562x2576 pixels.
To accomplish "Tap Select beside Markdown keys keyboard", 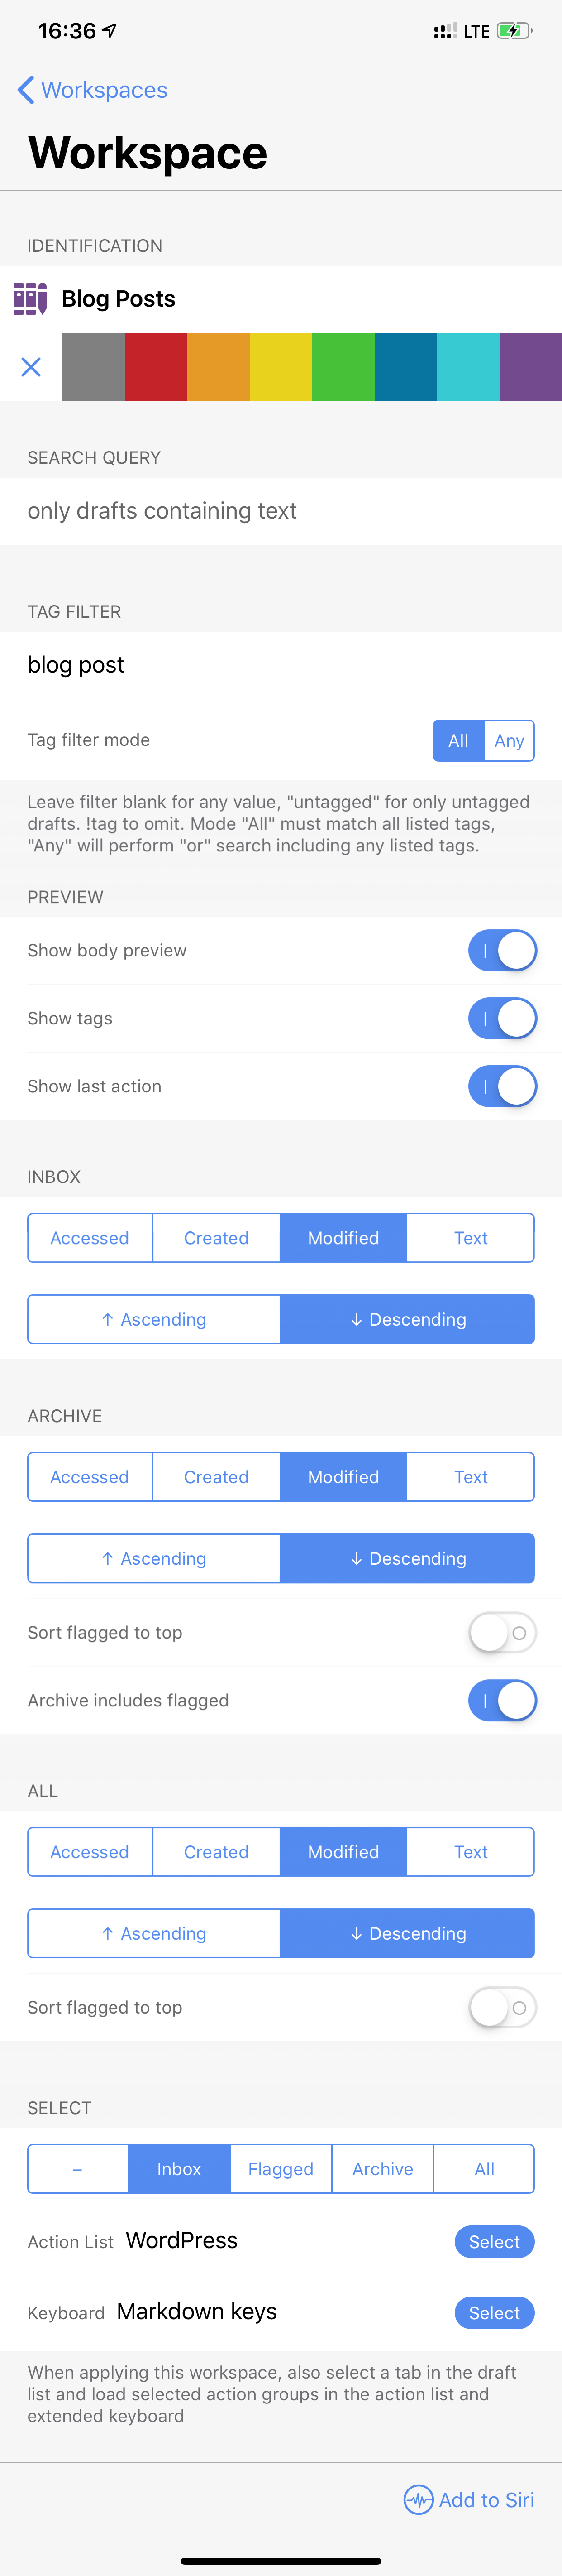I will point(494,2313).
